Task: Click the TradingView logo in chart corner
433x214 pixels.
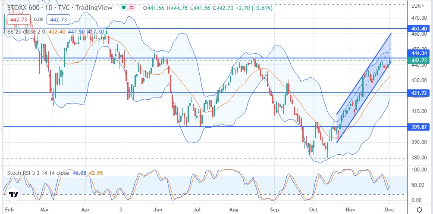Action: pyautogui.click(x=13, y=194)
